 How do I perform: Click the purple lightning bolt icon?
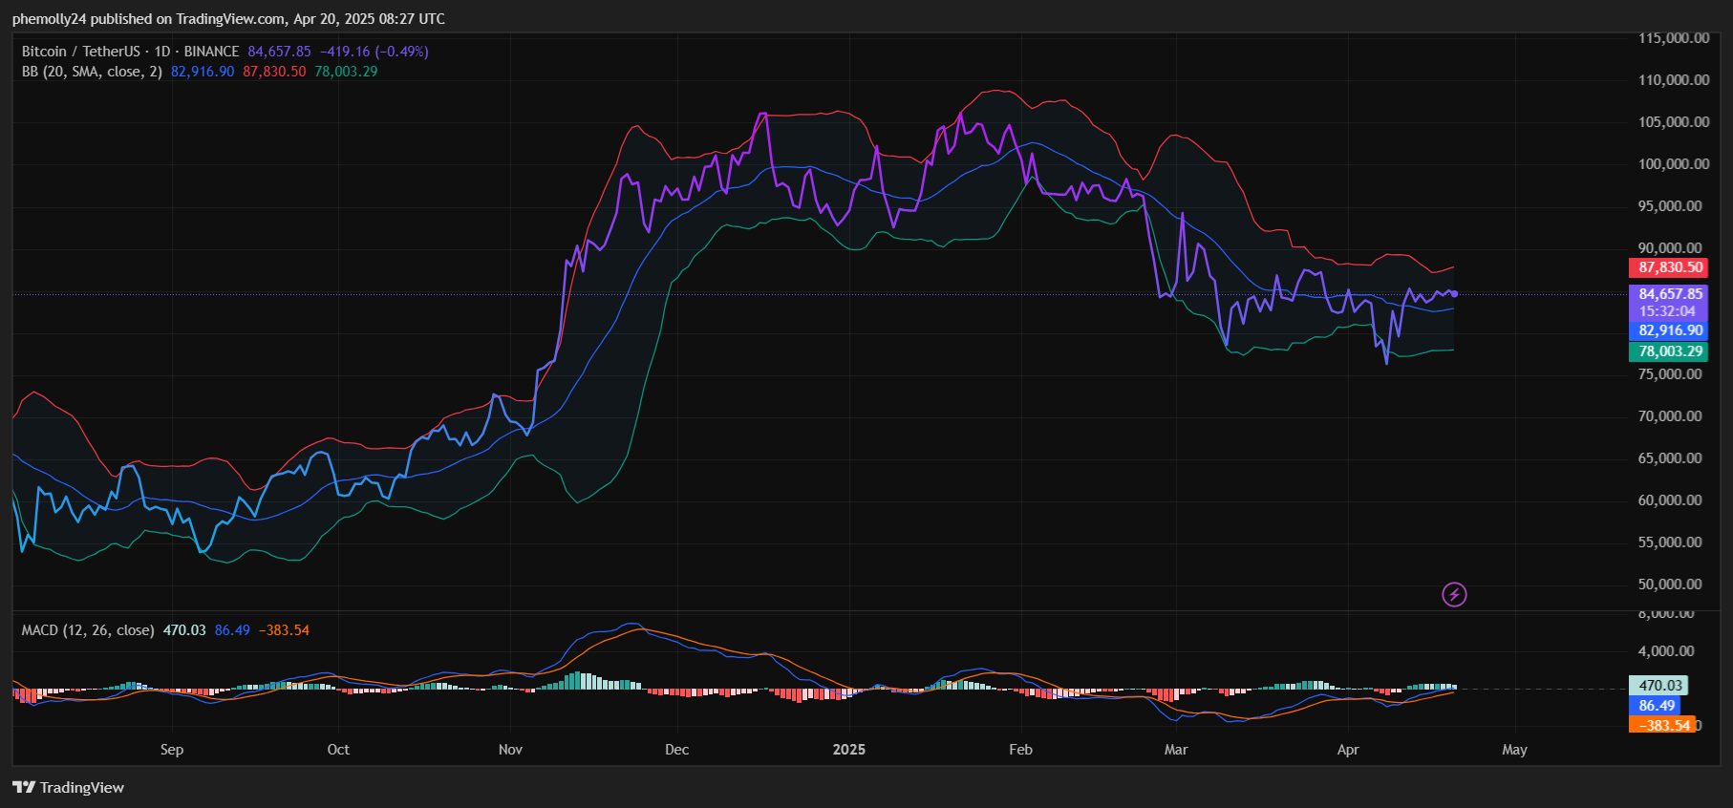[x=1454, y=595]
